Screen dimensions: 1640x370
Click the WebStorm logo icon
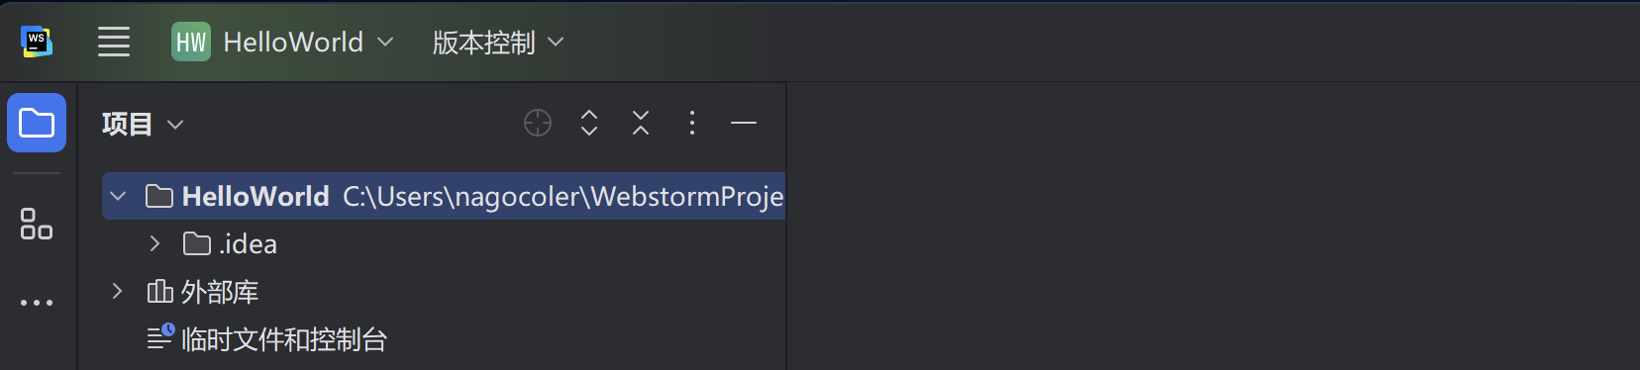pyautogui.click(x=37, y=42)
